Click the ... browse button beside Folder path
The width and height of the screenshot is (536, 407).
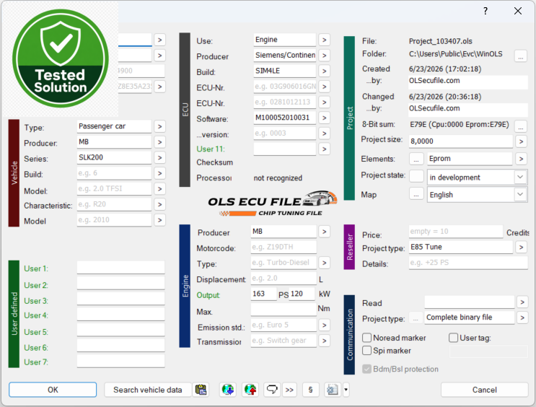pos(521,56)
